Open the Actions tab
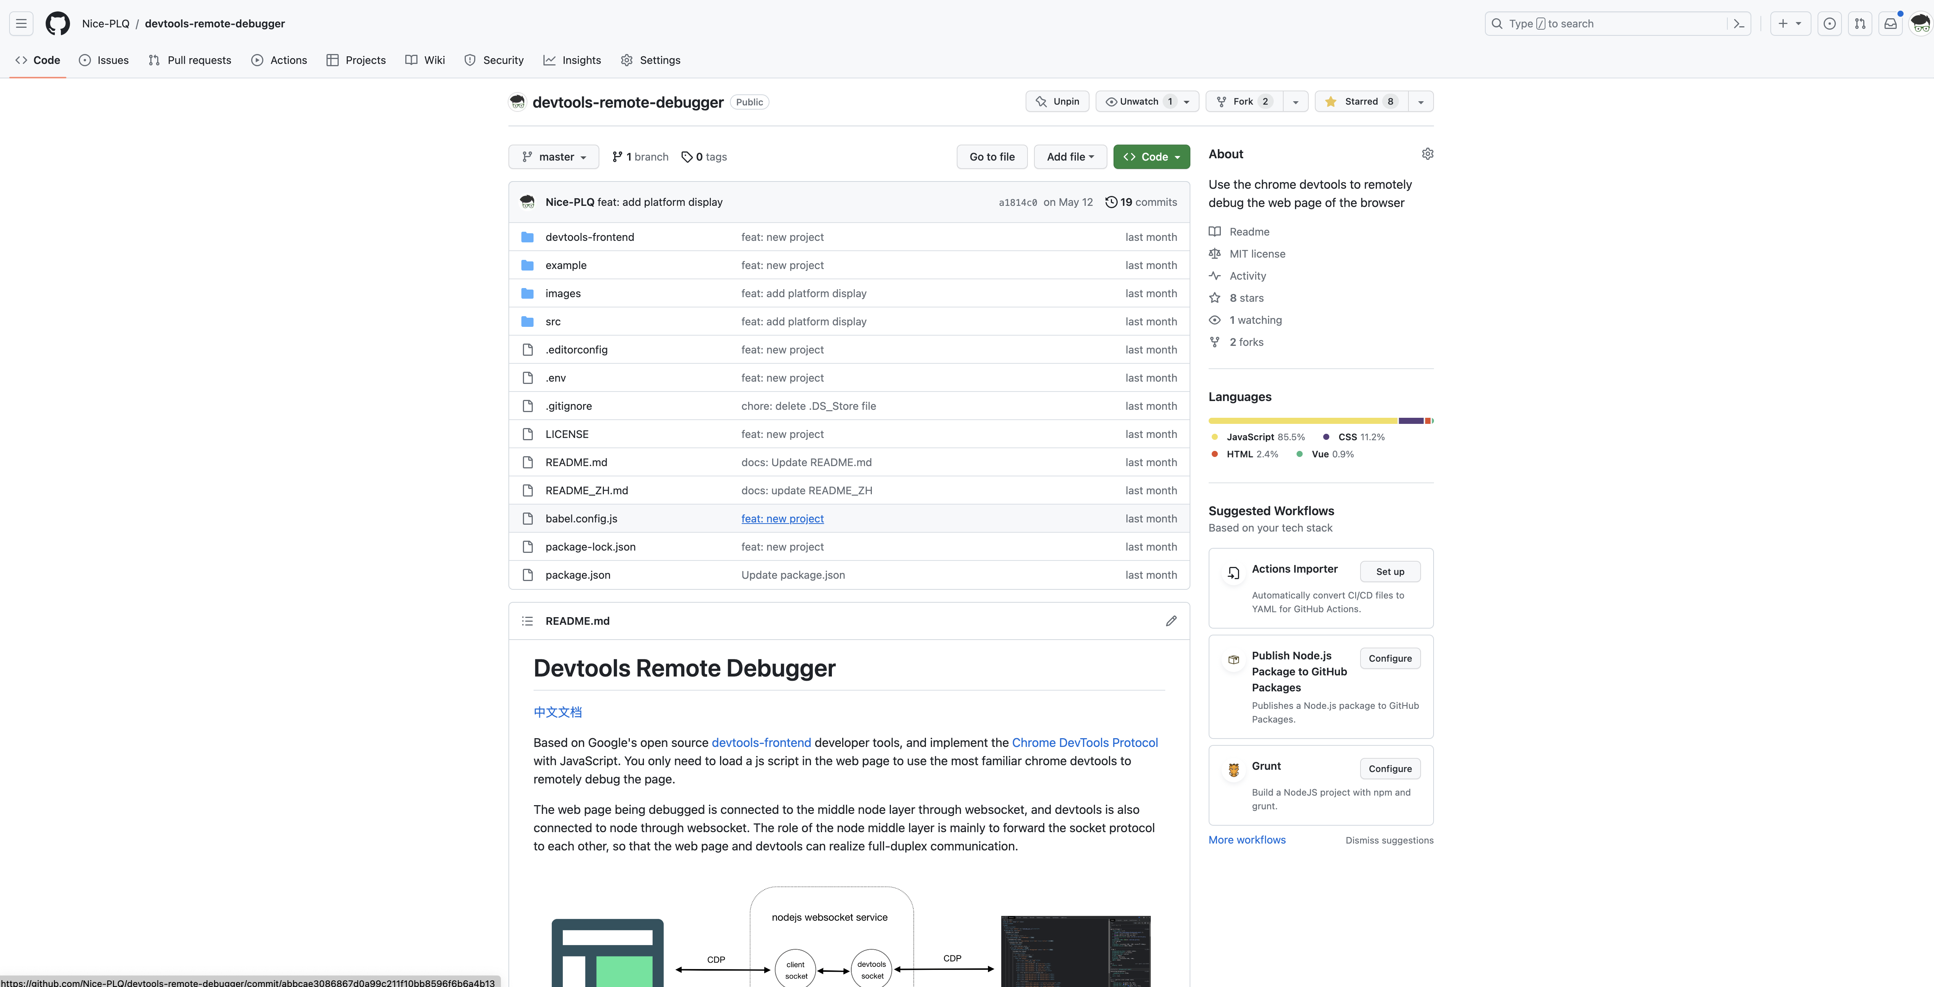Viewport: 1934px width, 987px height. [x=279, y=60]
